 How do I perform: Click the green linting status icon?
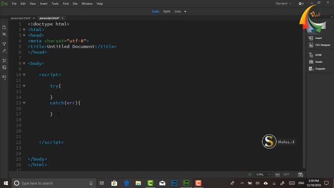point(250,174)
